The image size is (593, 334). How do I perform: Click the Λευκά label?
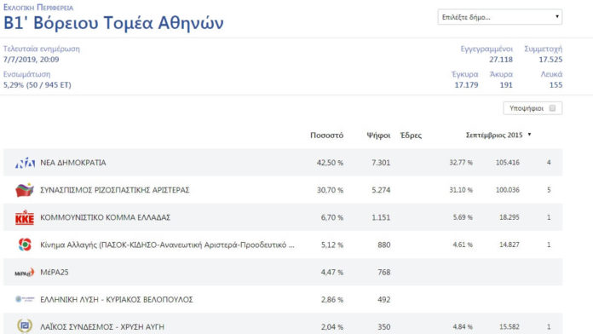coord(551,74)
